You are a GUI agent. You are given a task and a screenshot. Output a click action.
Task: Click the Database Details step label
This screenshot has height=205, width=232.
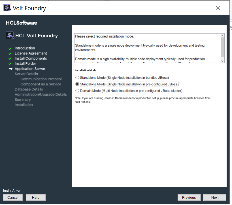29,89
